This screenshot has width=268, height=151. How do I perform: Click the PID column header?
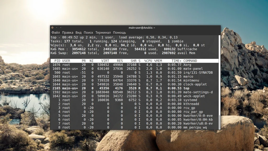(x=57, y=61)
